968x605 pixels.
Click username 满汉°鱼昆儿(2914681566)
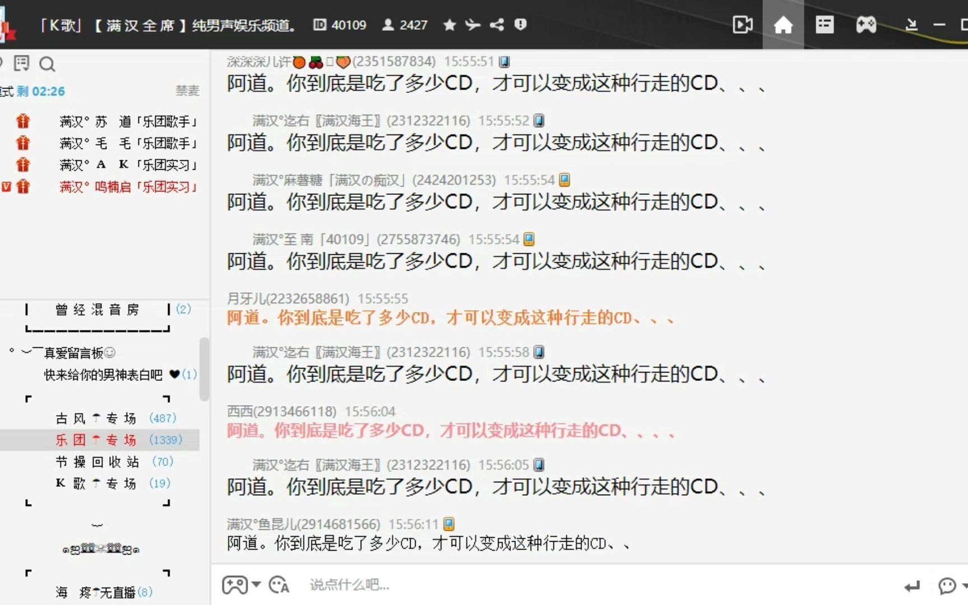coord(303,524)
